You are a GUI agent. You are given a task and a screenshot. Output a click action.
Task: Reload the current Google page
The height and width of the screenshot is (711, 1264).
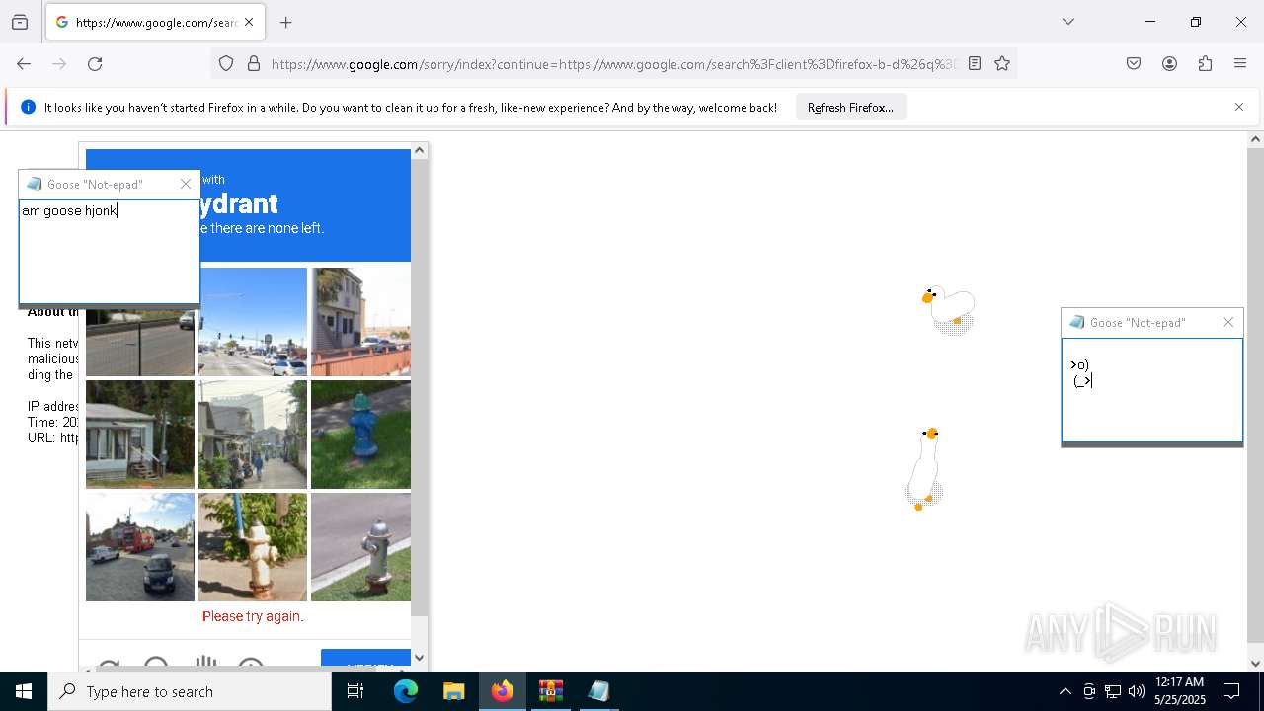[x=95, y=63]
